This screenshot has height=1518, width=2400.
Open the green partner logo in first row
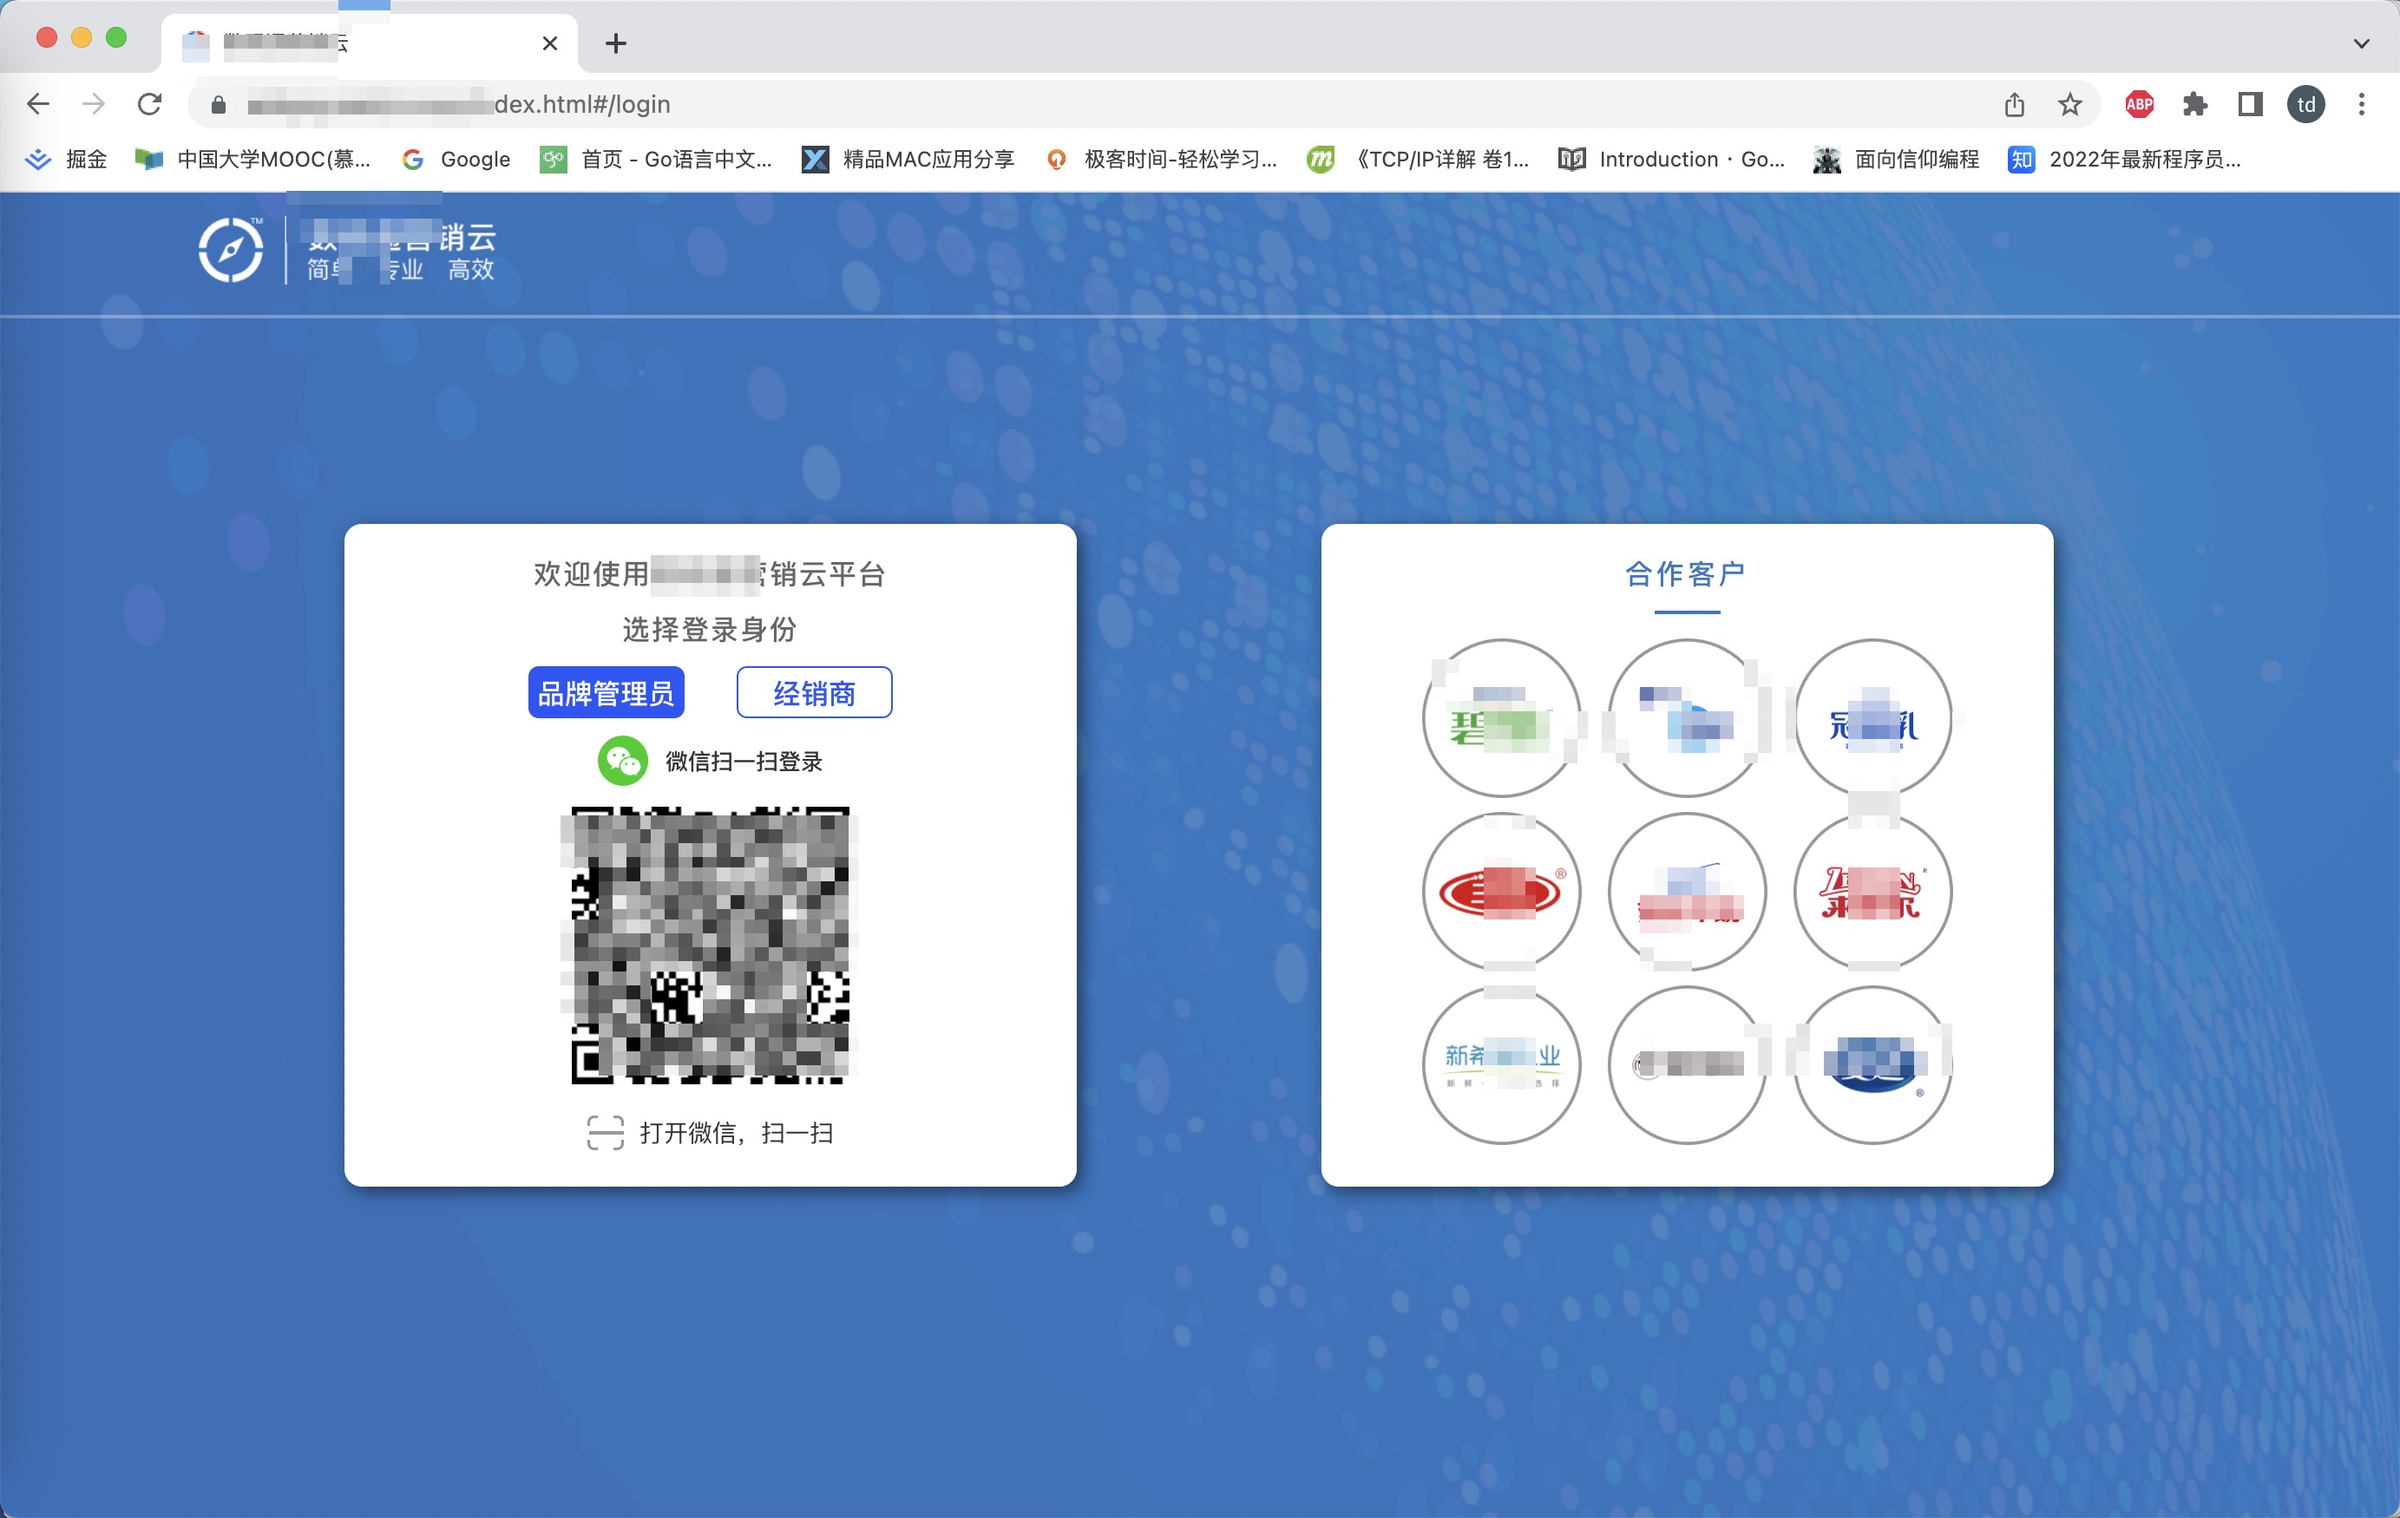pyautogui.click(x=1501, y=717)
